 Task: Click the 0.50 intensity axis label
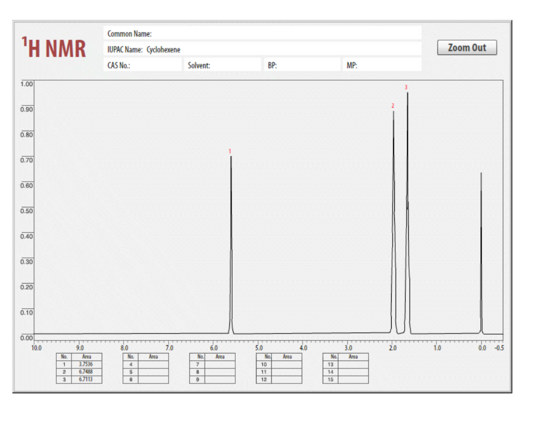(x=27, y=211)
